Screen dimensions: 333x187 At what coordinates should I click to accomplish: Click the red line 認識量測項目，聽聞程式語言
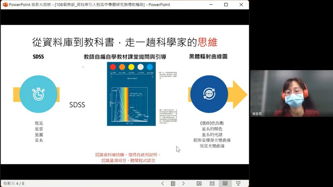(128, 160)
